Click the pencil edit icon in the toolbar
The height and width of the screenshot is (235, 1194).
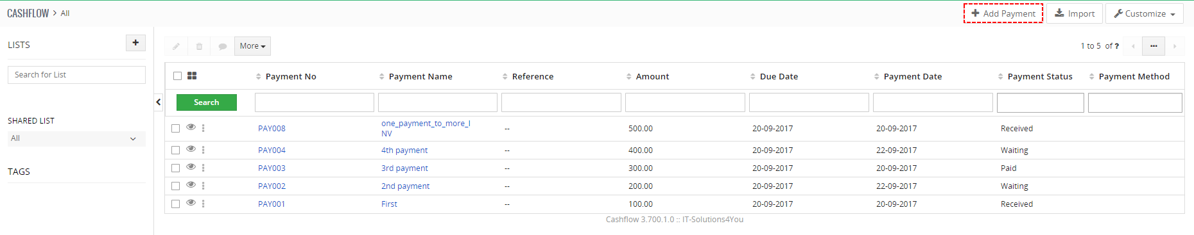click(176, 46)
